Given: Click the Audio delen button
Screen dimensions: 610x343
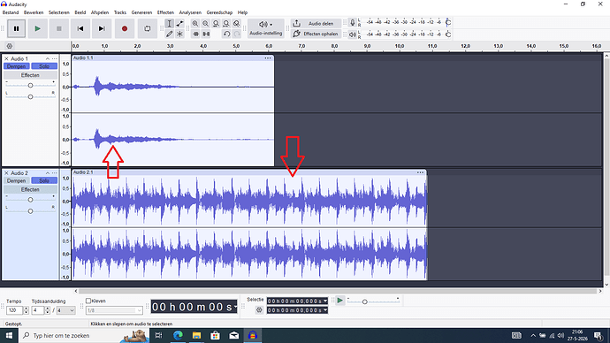Looking at the screenshot, I should click(x=316, y=23).
